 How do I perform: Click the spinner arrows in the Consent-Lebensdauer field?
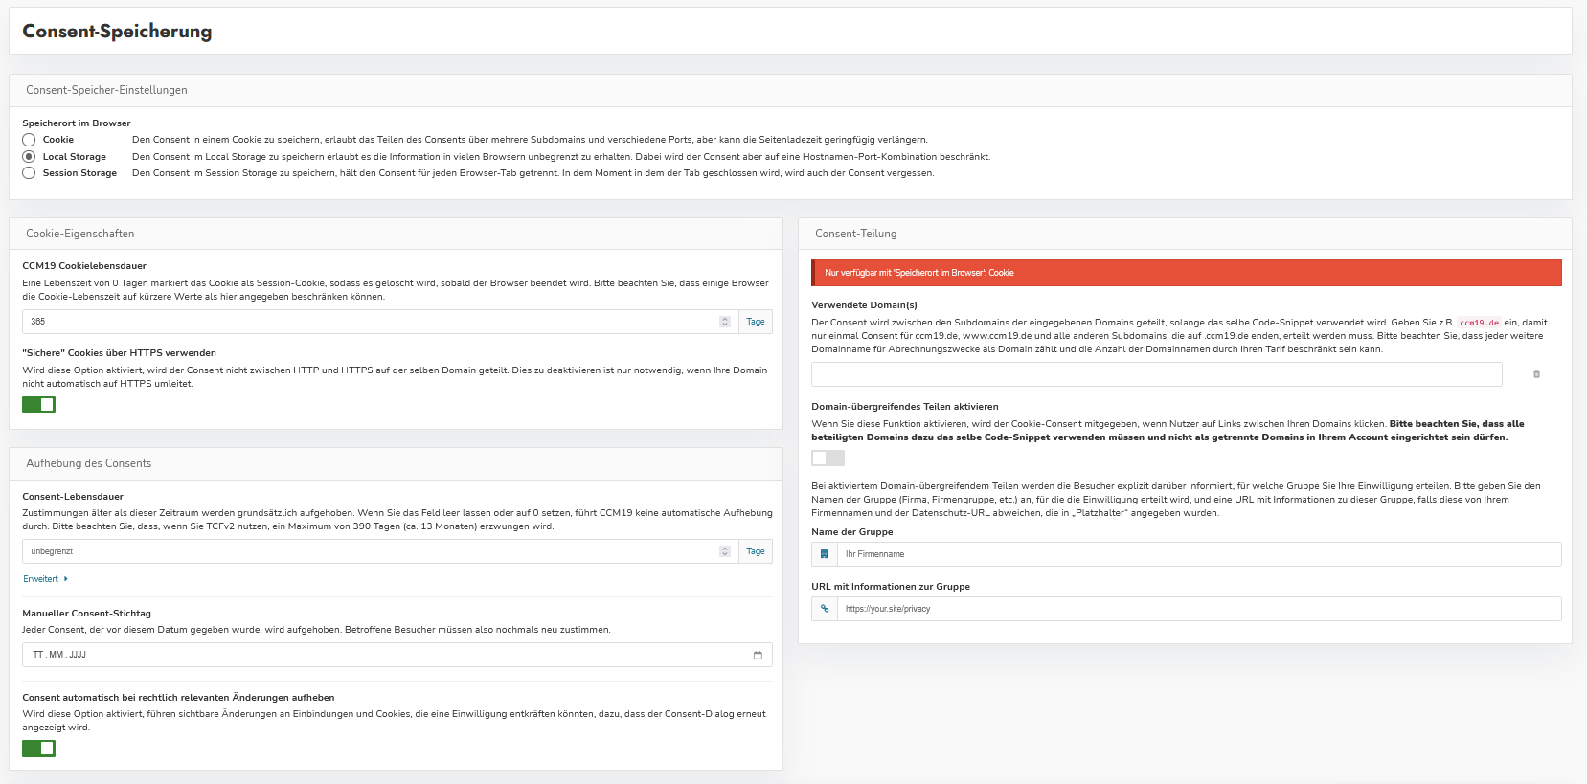point(725,551)
